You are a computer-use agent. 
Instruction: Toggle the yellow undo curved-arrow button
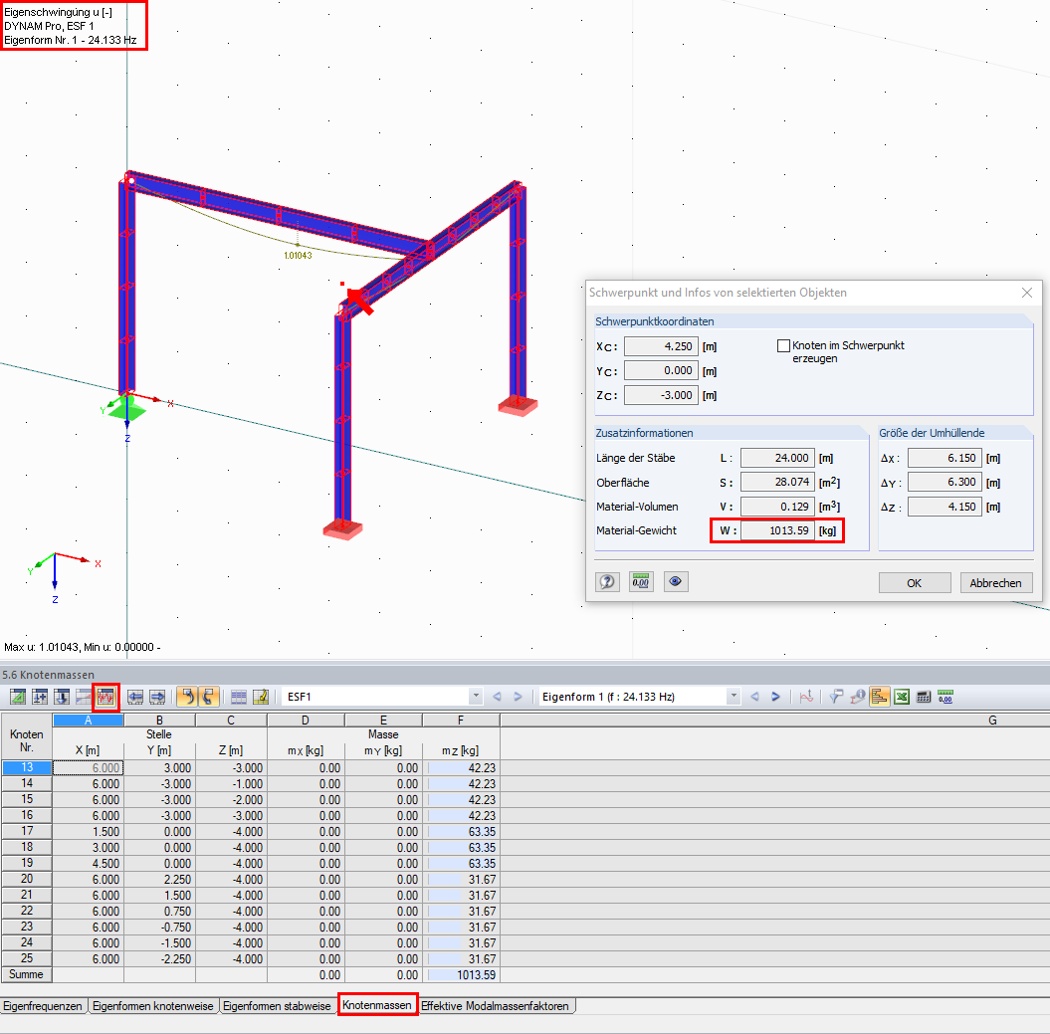pos(189,697)
